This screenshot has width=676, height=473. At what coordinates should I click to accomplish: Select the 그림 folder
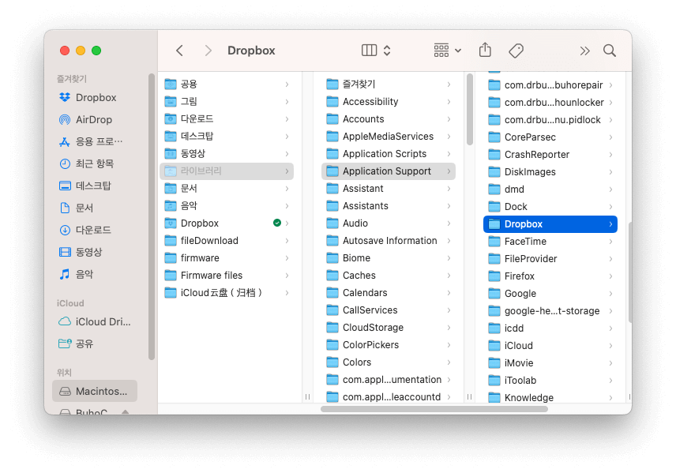pos(227,101)
